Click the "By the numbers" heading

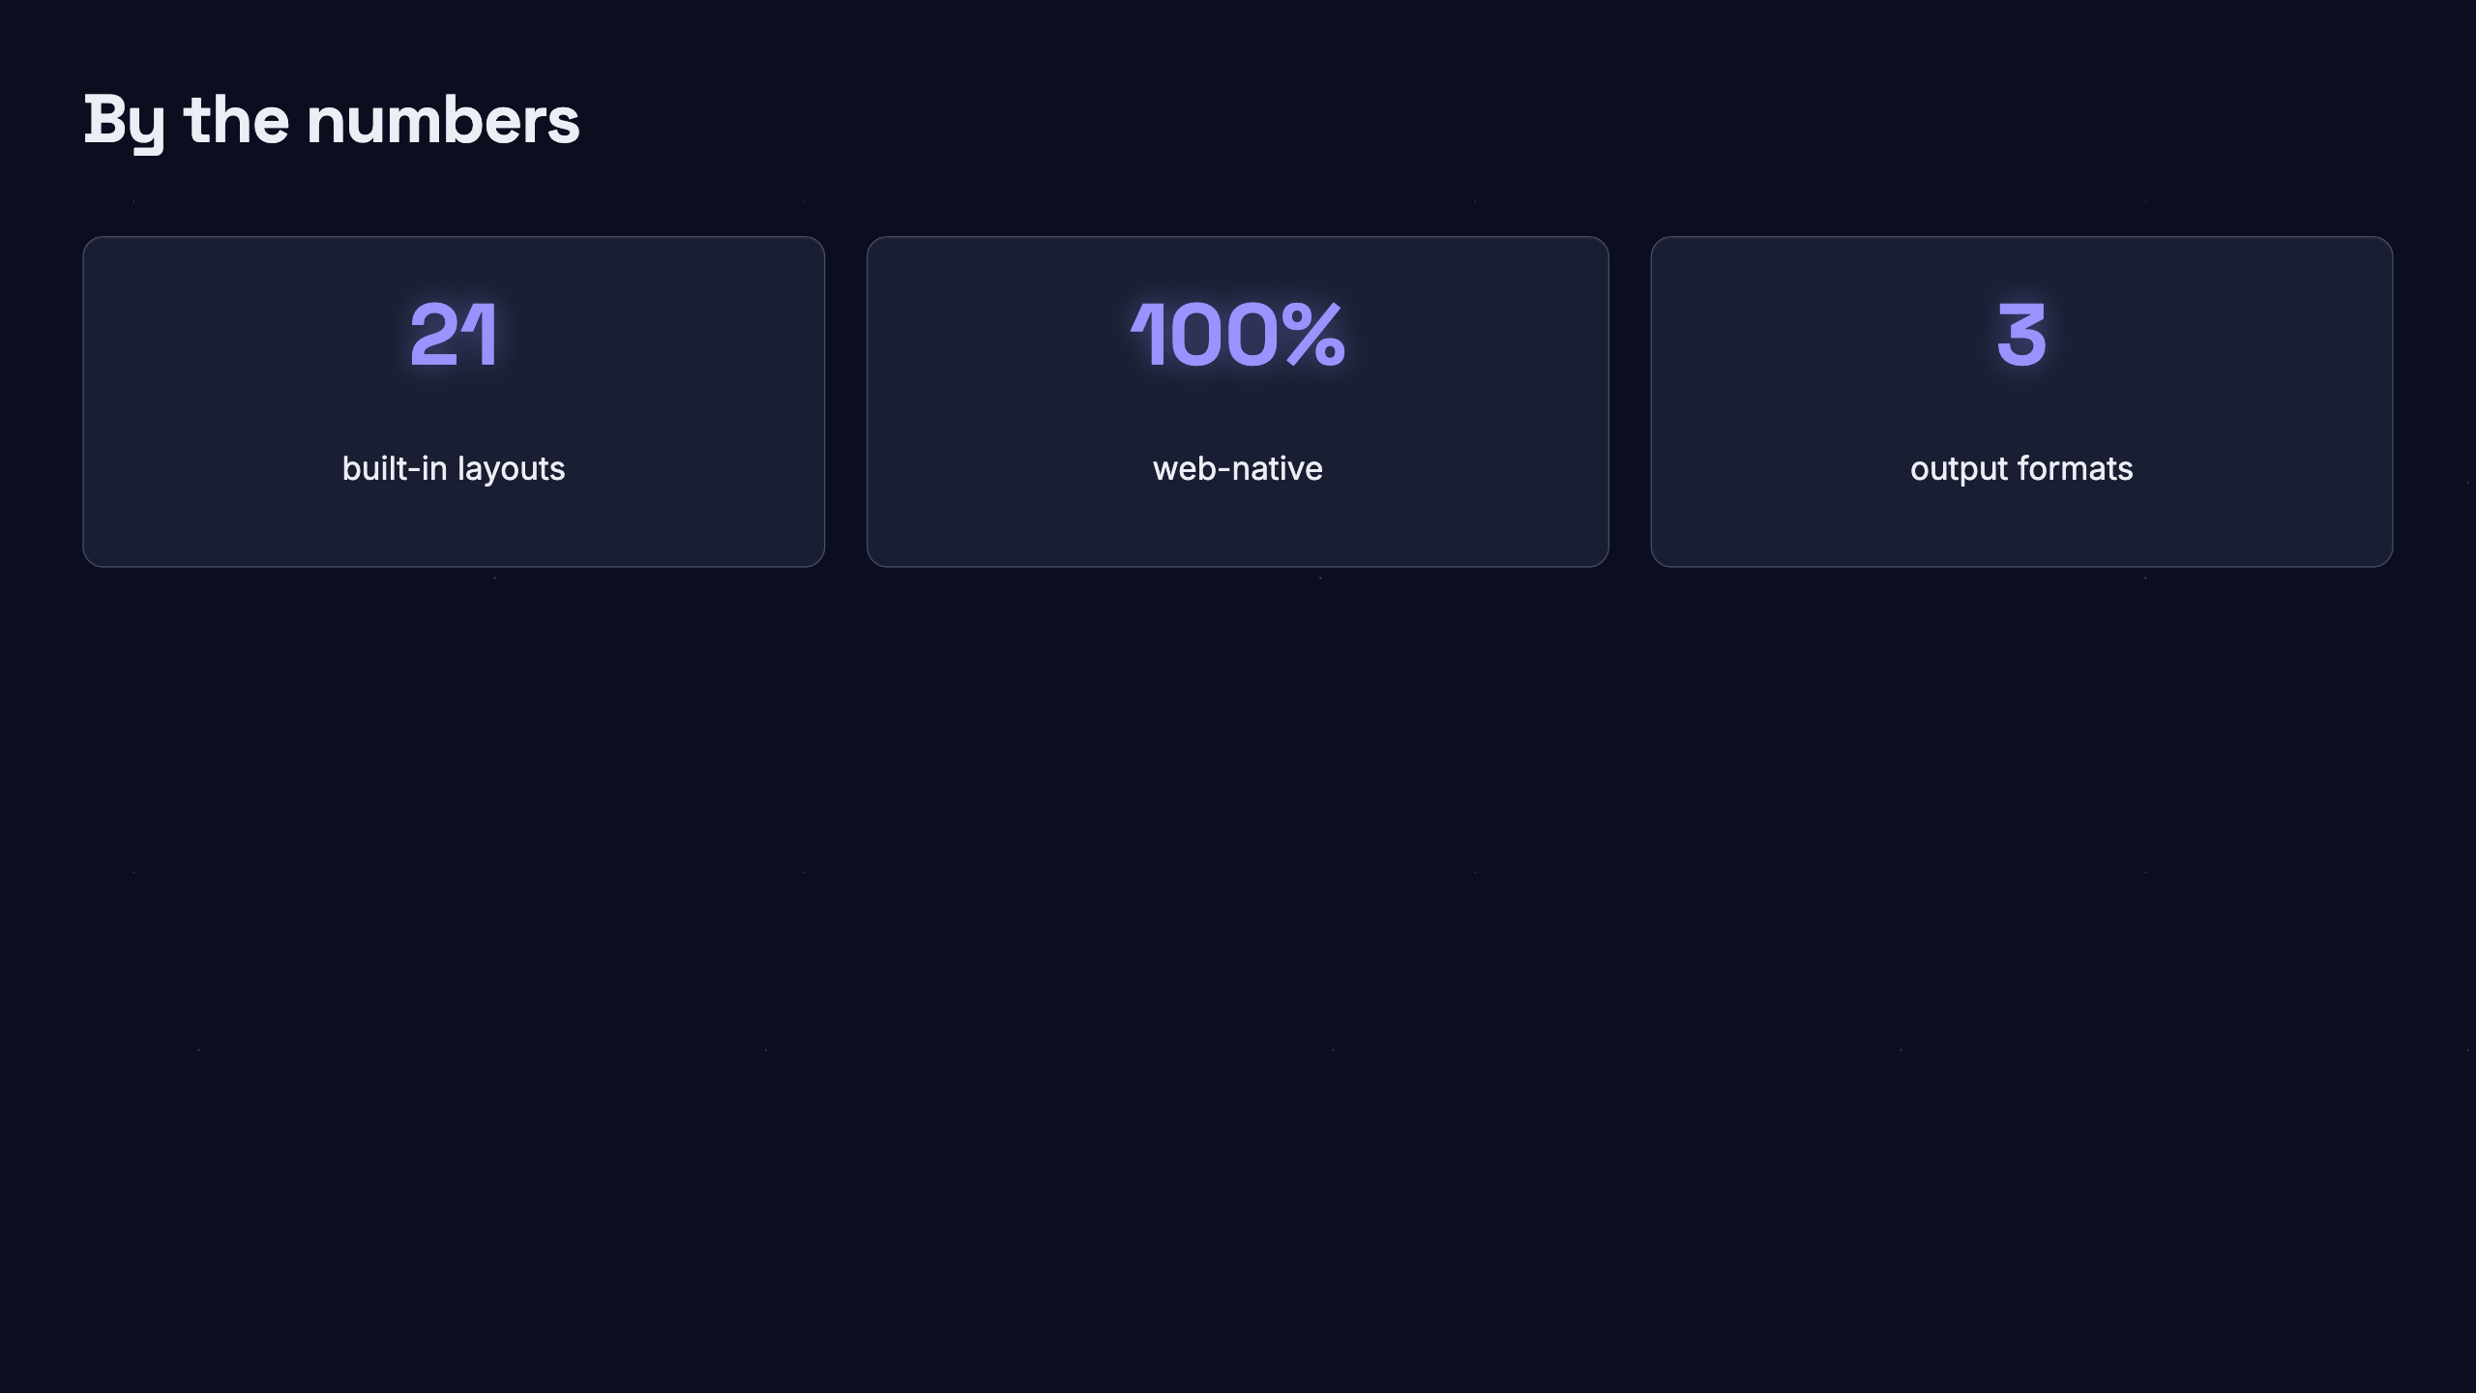point(332,122)
